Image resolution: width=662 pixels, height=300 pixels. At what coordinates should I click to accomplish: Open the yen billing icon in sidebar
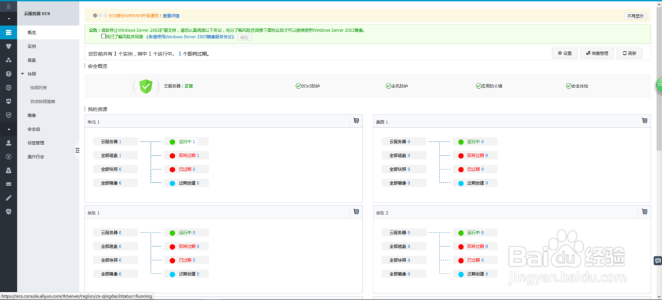pos(9,157)
